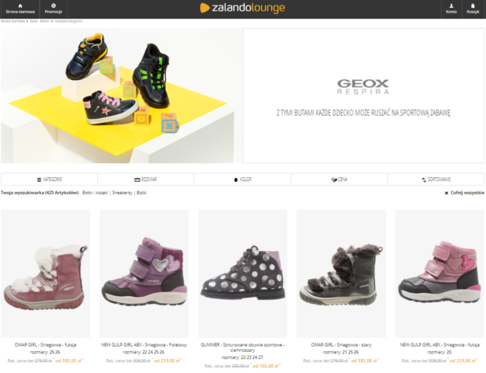Open the Omar Girl fuksja boot thumbnail
The width and height of the screenshot is (486, 373).
[45, 274]
